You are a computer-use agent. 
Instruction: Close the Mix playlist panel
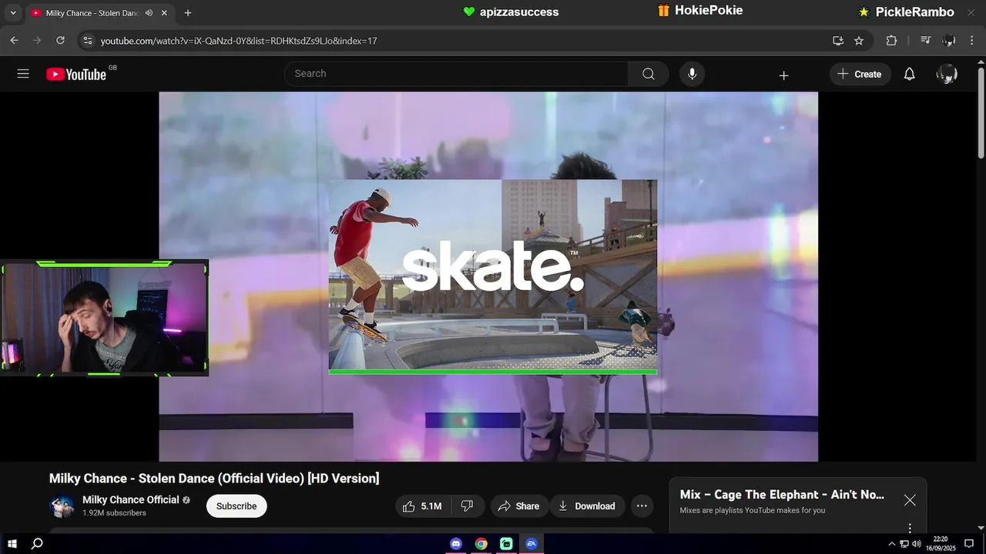[910, 500]
